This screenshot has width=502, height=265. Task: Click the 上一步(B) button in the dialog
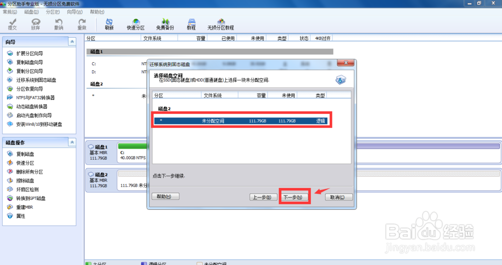tap(262, 197)
